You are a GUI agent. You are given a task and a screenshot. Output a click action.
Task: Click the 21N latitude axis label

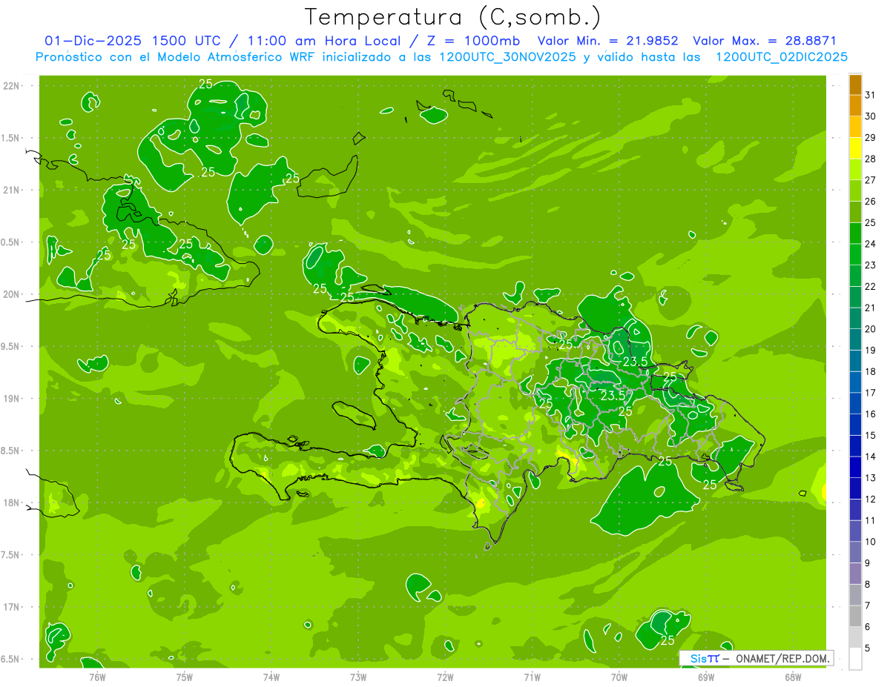tap(12, 190)
